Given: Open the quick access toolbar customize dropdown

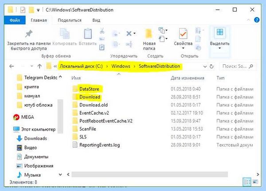Looking at the screenshot, I should tap(38, 10).
